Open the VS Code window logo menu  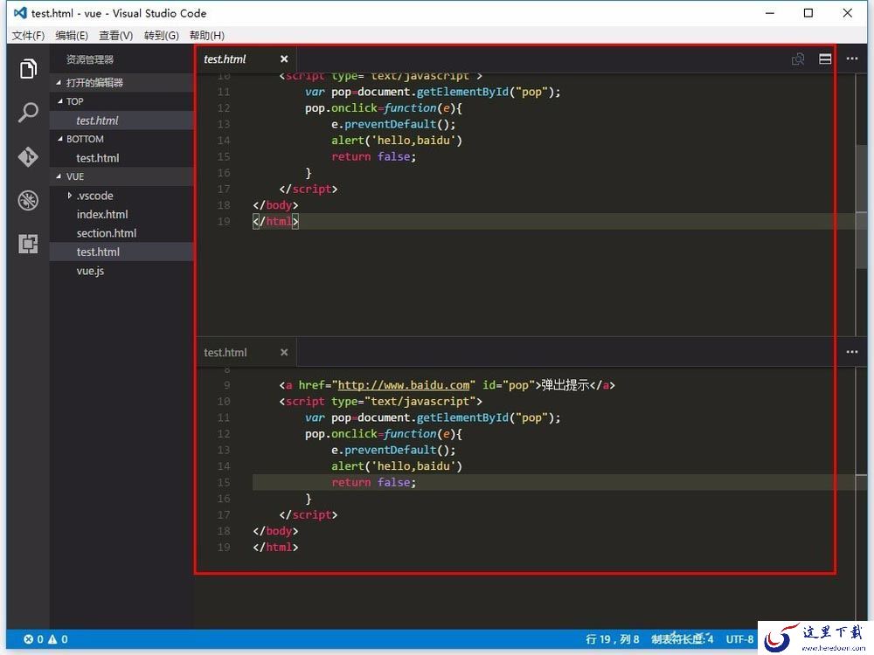(x=20, y=13)
